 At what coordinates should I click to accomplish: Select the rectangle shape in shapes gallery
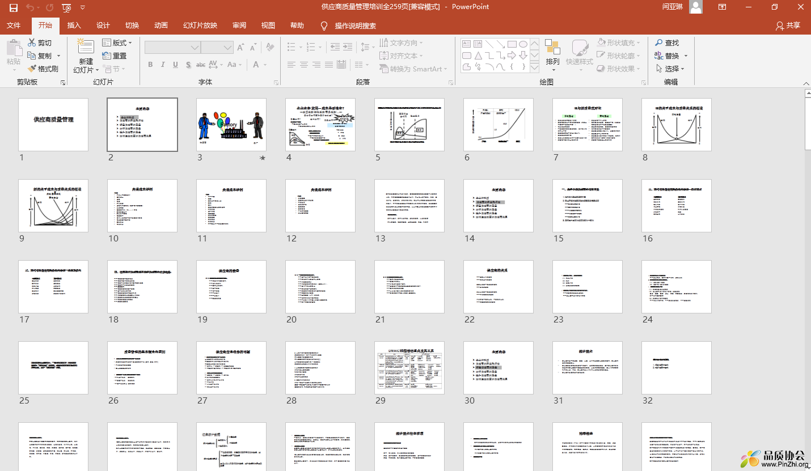pyautogui.click(x=512, y=44)
